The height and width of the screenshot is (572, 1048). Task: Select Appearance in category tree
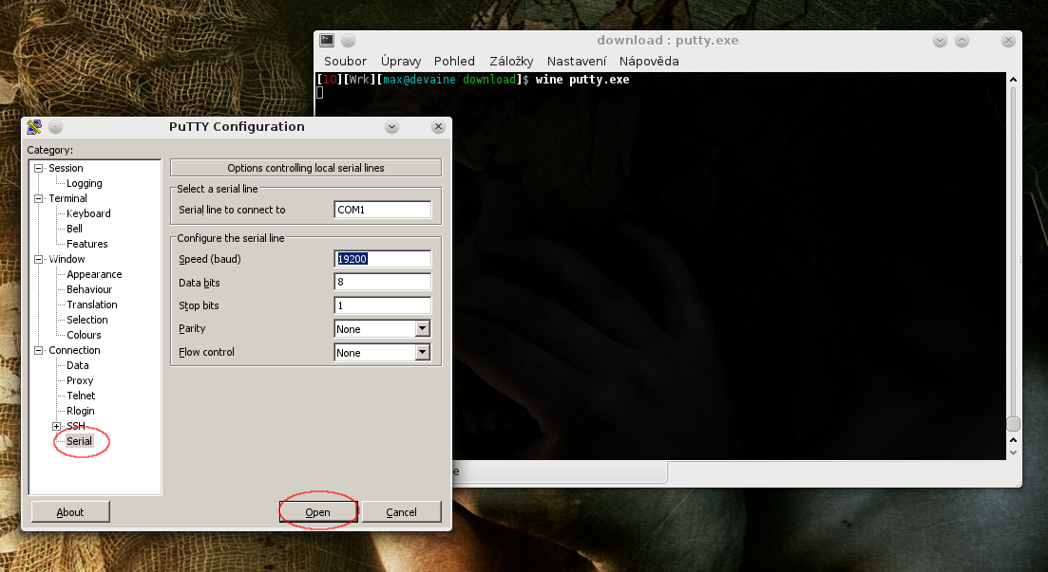coord(94,274)
